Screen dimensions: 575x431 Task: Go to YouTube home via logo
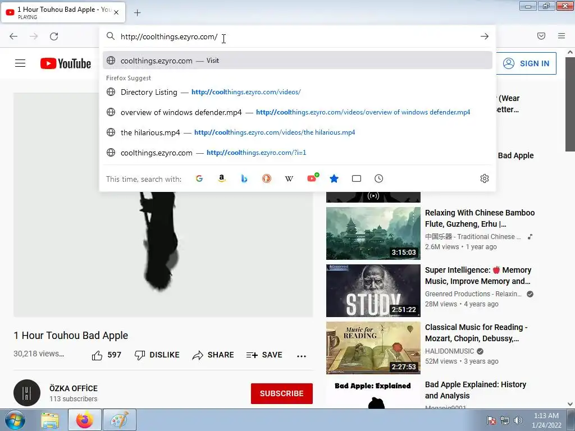[66, 63]
